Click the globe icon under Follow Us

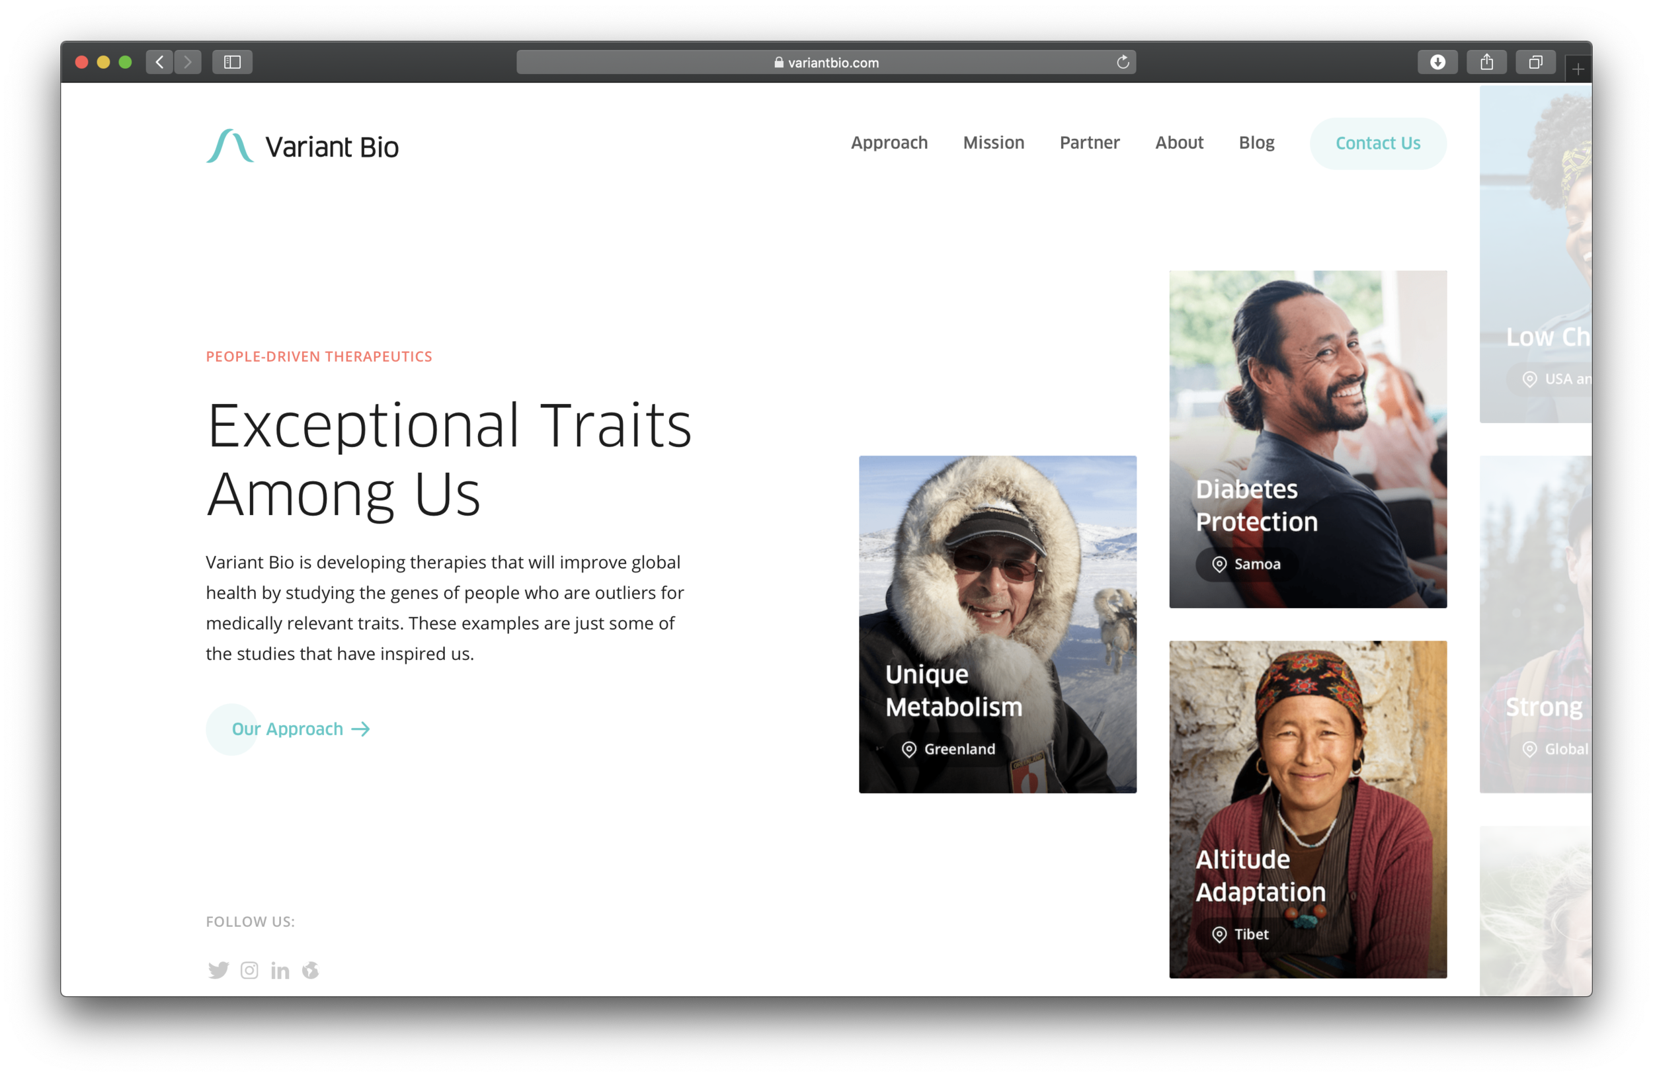tap(311, 970)
